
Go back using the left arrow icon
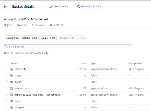[x=5, y=6]
